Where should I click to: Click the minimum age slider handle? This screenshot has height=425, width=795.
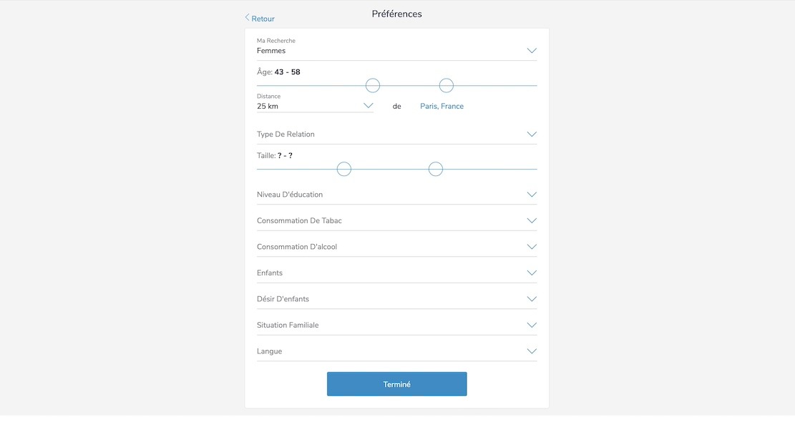point(373,86)
